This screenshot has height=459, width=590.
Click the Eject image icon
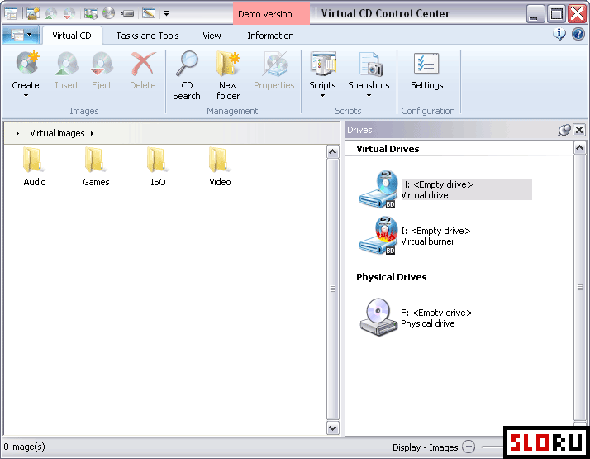click(x=102, y=64)
